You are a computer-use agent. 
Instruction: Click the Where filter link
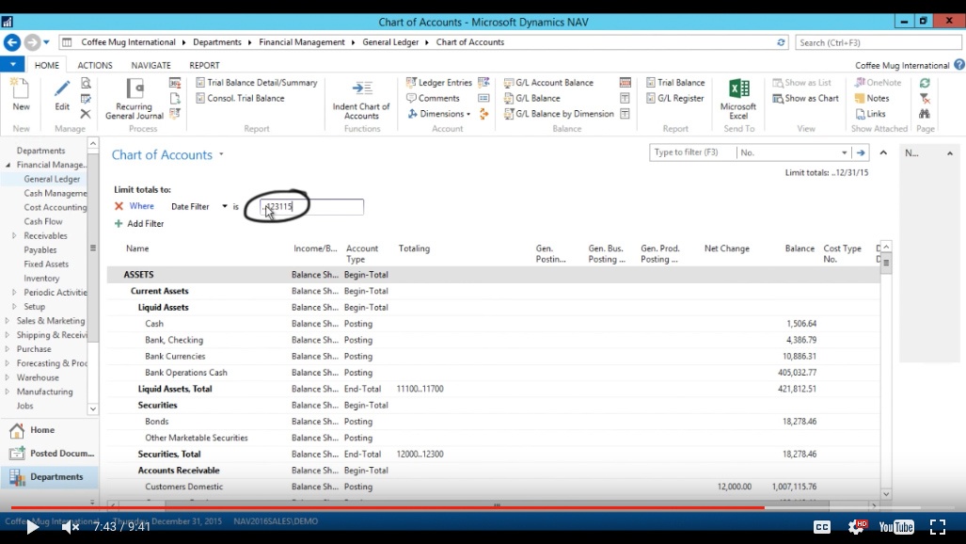tap(142, 206)
